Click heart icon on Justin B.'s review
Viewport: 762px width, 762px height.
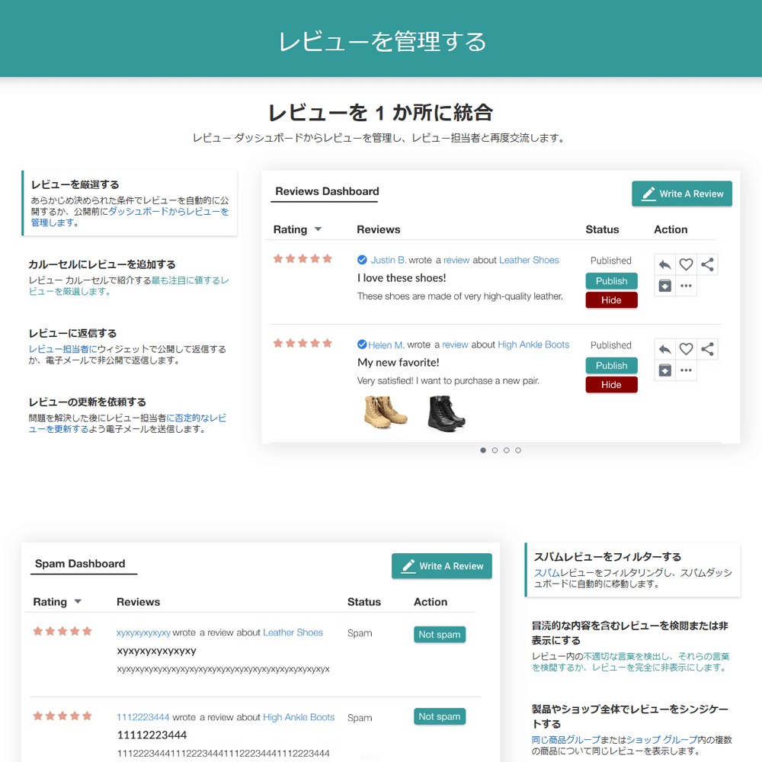click(x=686, y=264)
